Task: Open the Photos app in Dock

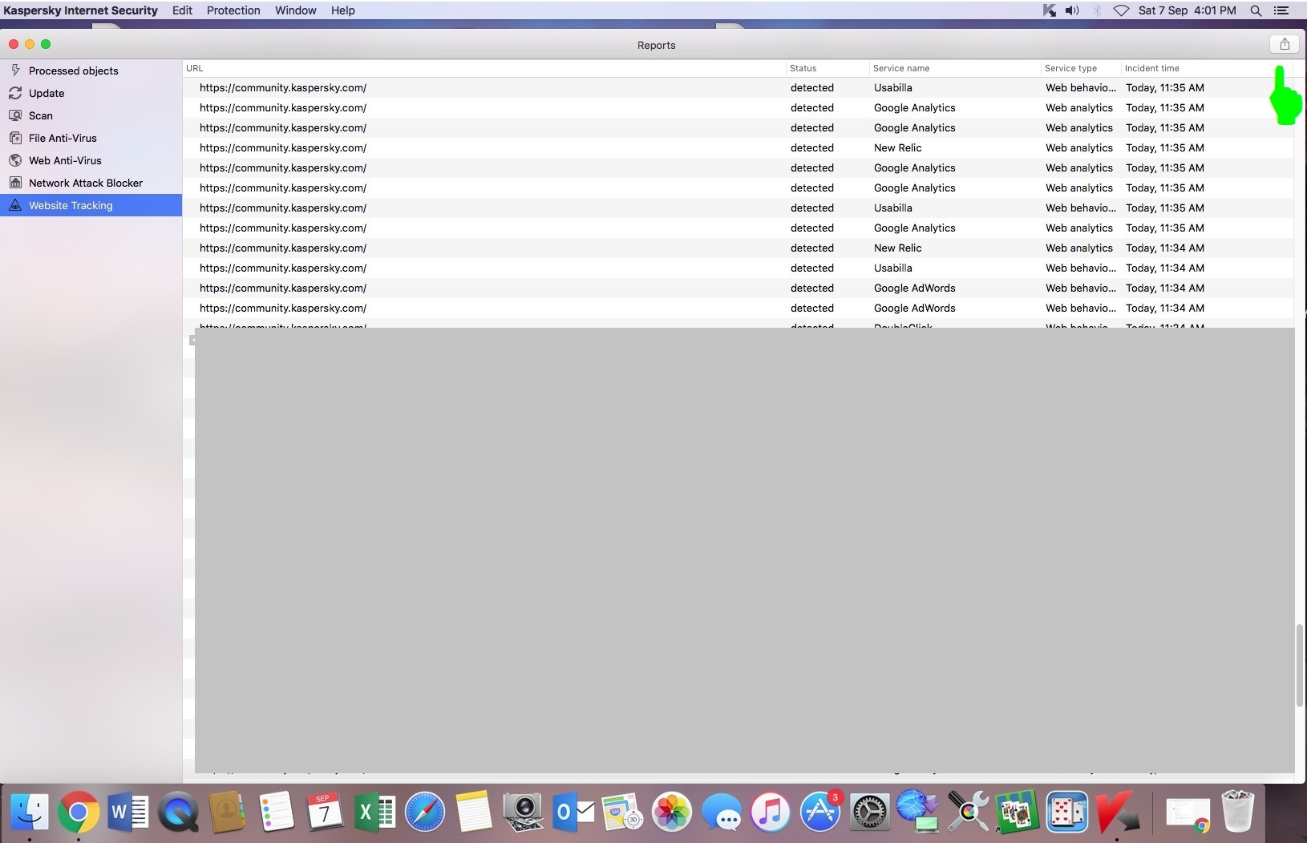Action: pyautogui.click(x=672, y=812)
